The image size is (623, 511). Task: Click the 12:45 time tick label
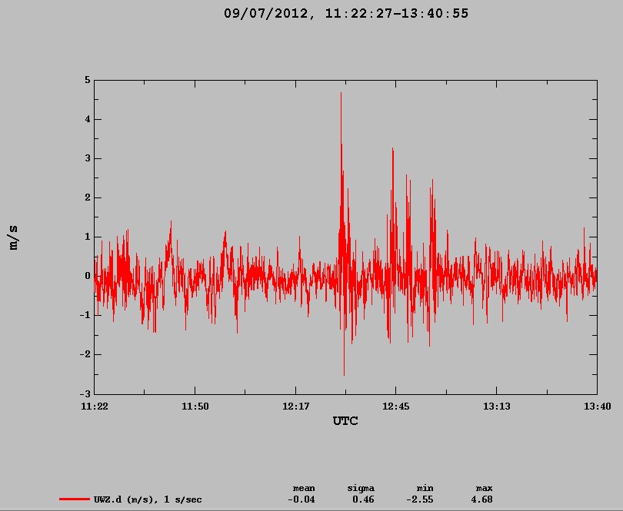coord(396,406)
